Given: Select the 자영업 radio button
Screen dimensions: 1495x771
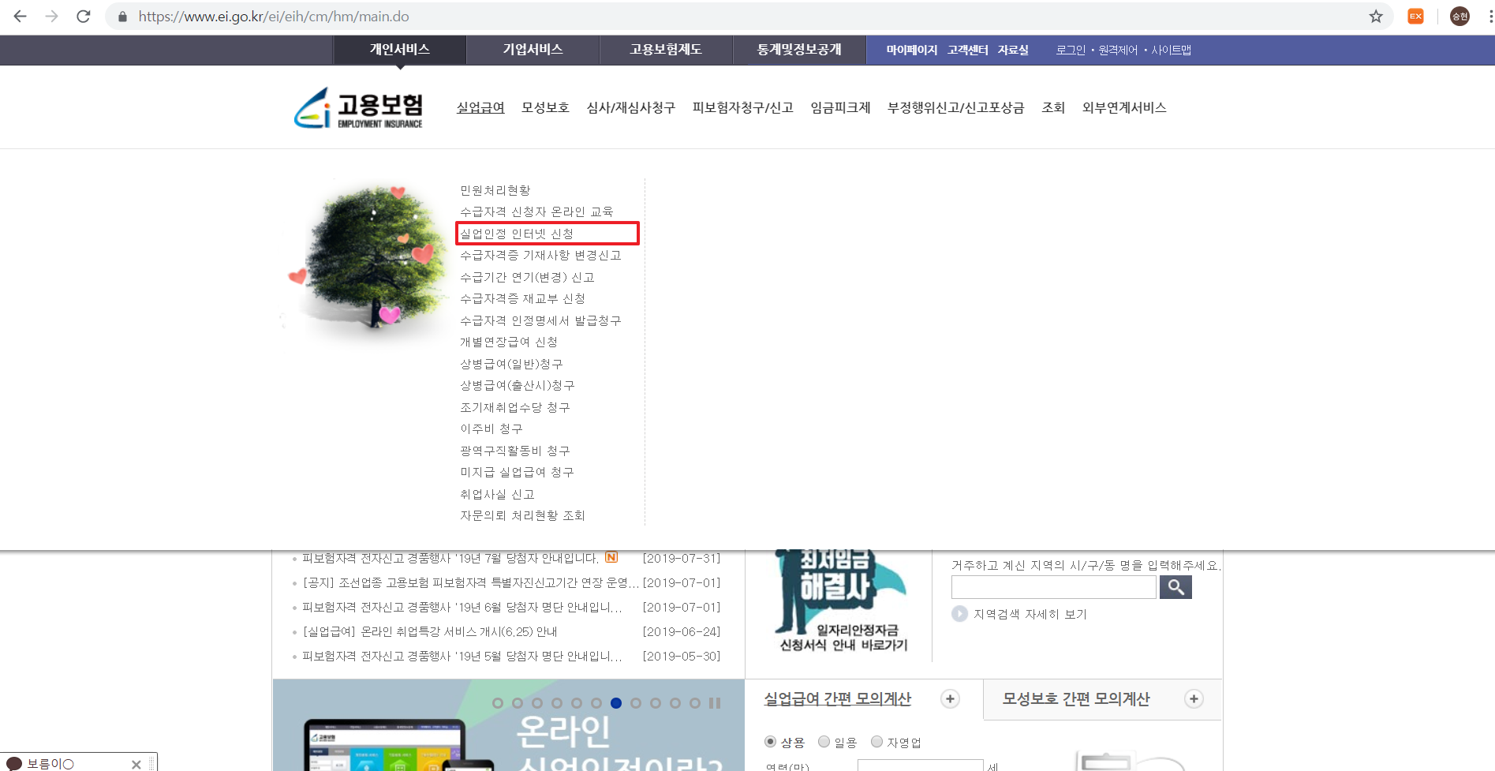Looking at the screenshot, I should pos(876,742).
